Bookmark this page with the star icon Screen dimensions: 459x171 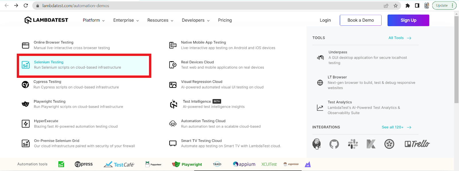pyautogui.click(x=396, y=6)
